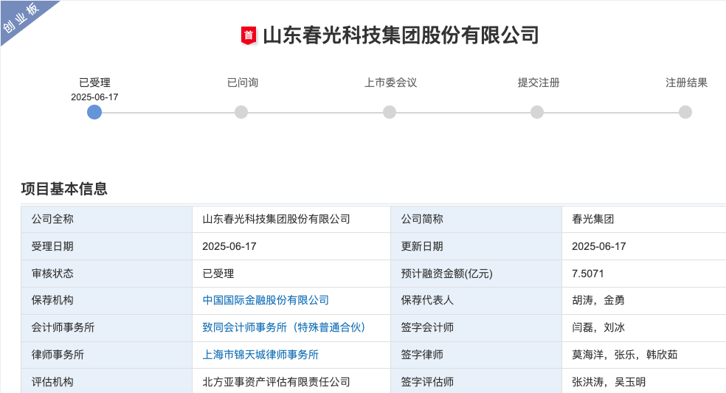The image size is (726, 393).
Task: Click the signing accountants 闫磊，刘冰
Action: pos(598,327)
